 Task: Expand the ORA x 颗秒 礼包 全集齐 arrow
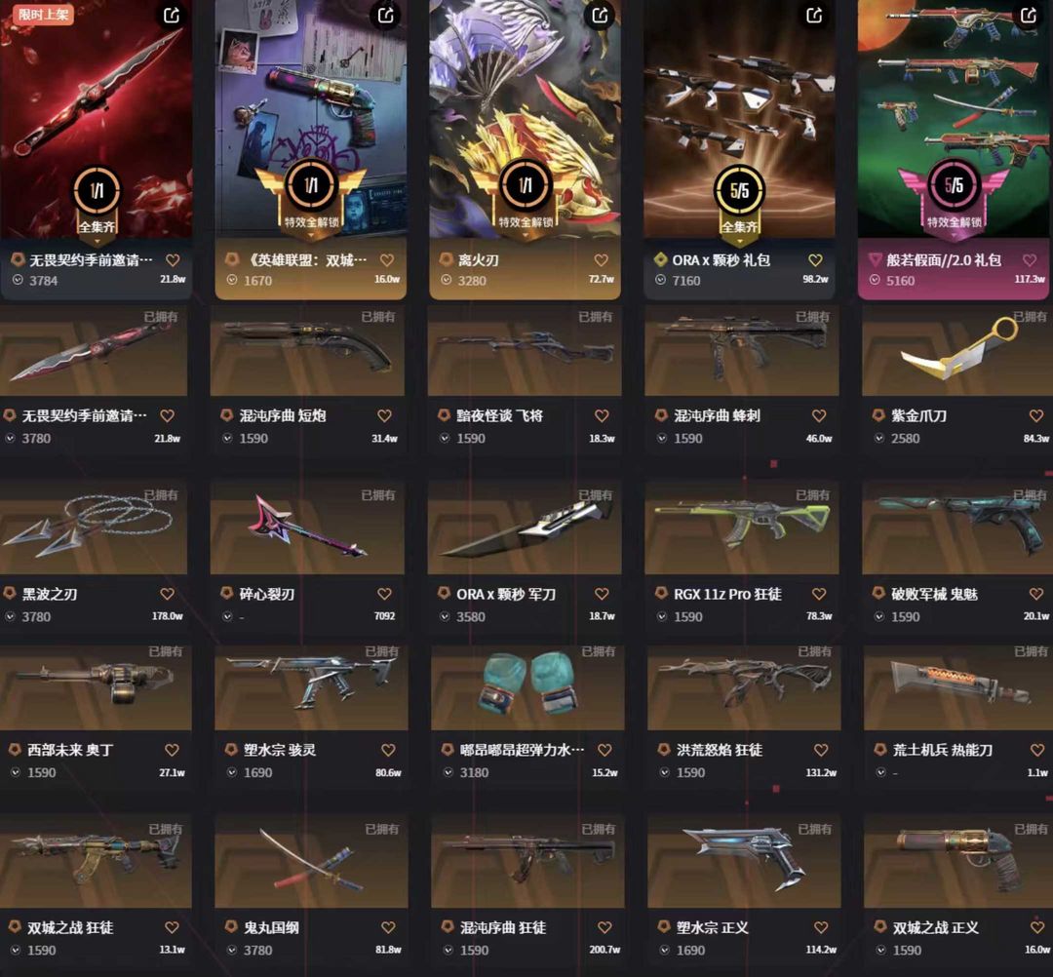tap(739, 241)
